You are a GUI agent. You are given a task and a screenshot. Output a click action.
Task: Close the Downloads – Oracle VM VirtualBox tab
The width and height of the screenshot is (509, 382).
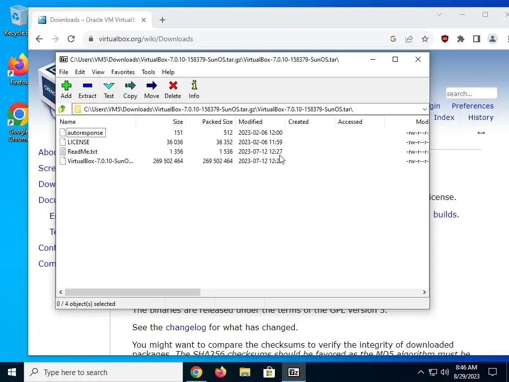tap(144, 20)
